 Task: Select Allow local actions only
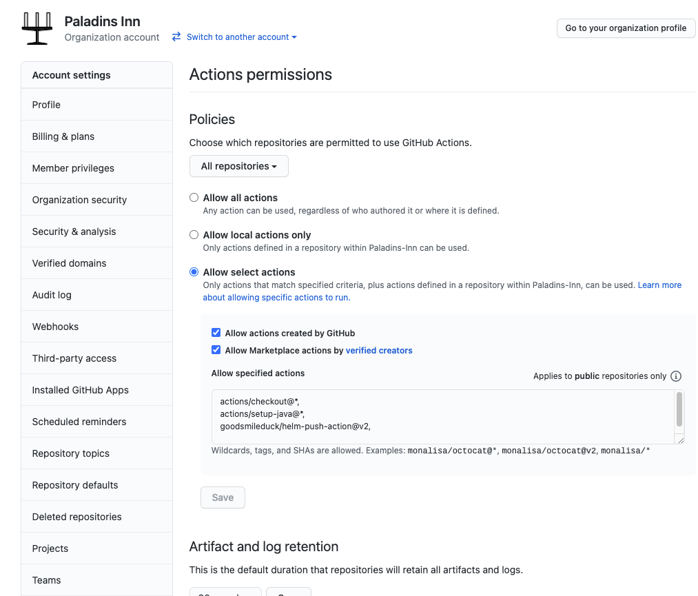(194, 235)
